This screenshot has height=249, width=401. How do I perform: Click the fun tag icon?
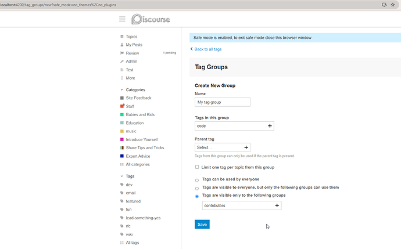(122, 210)
